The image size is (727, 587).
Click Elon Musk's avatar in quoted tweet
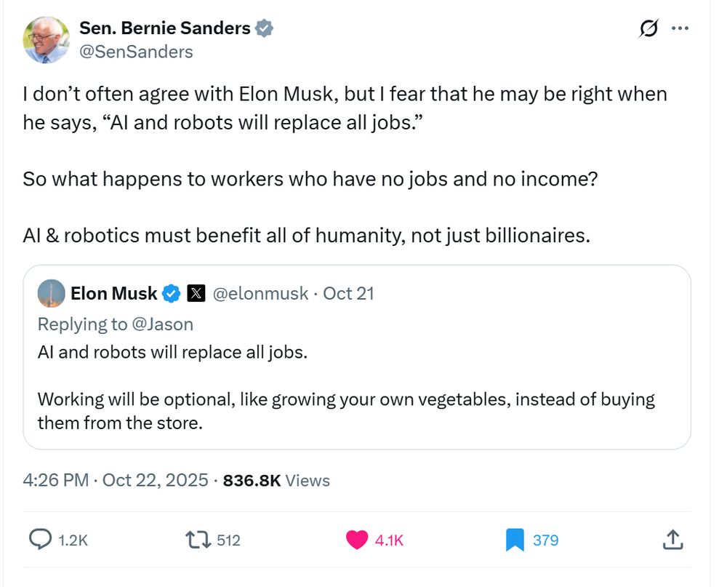coord(51,293)
